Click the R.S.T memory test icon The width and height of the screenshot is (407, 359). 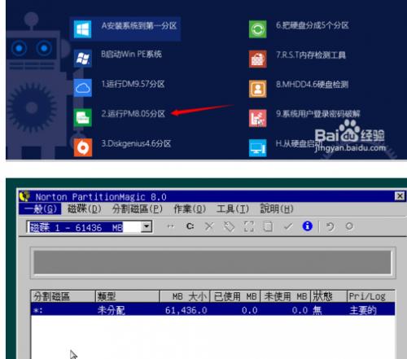(258, 59)
